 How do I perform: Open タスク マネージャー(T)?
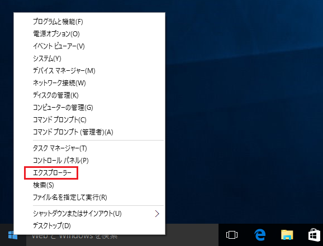pos(89,148)
